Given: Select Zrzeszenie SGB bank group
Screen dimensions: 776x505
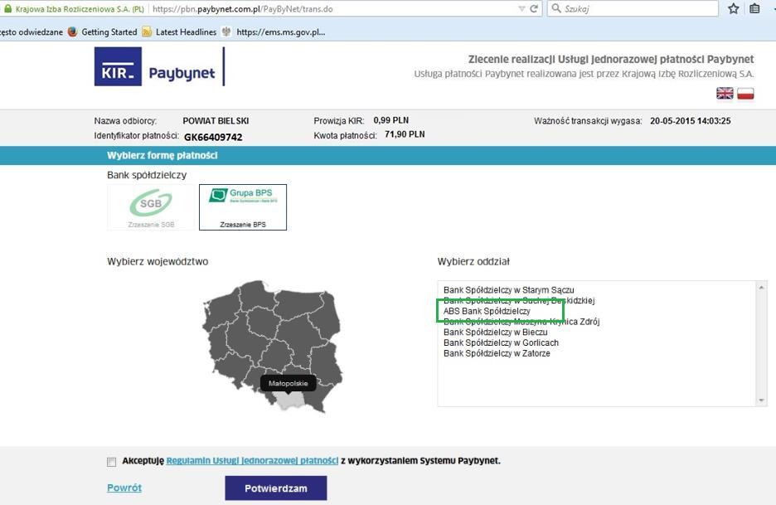Looking at the screenshot, I should coord(151,207).
